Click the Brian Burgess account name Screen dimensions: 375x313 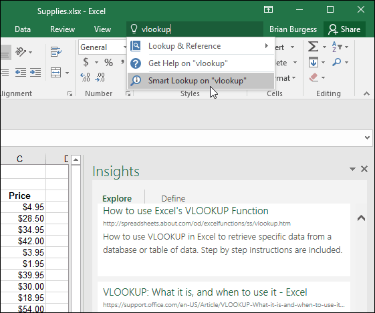[x=293, y=29]
